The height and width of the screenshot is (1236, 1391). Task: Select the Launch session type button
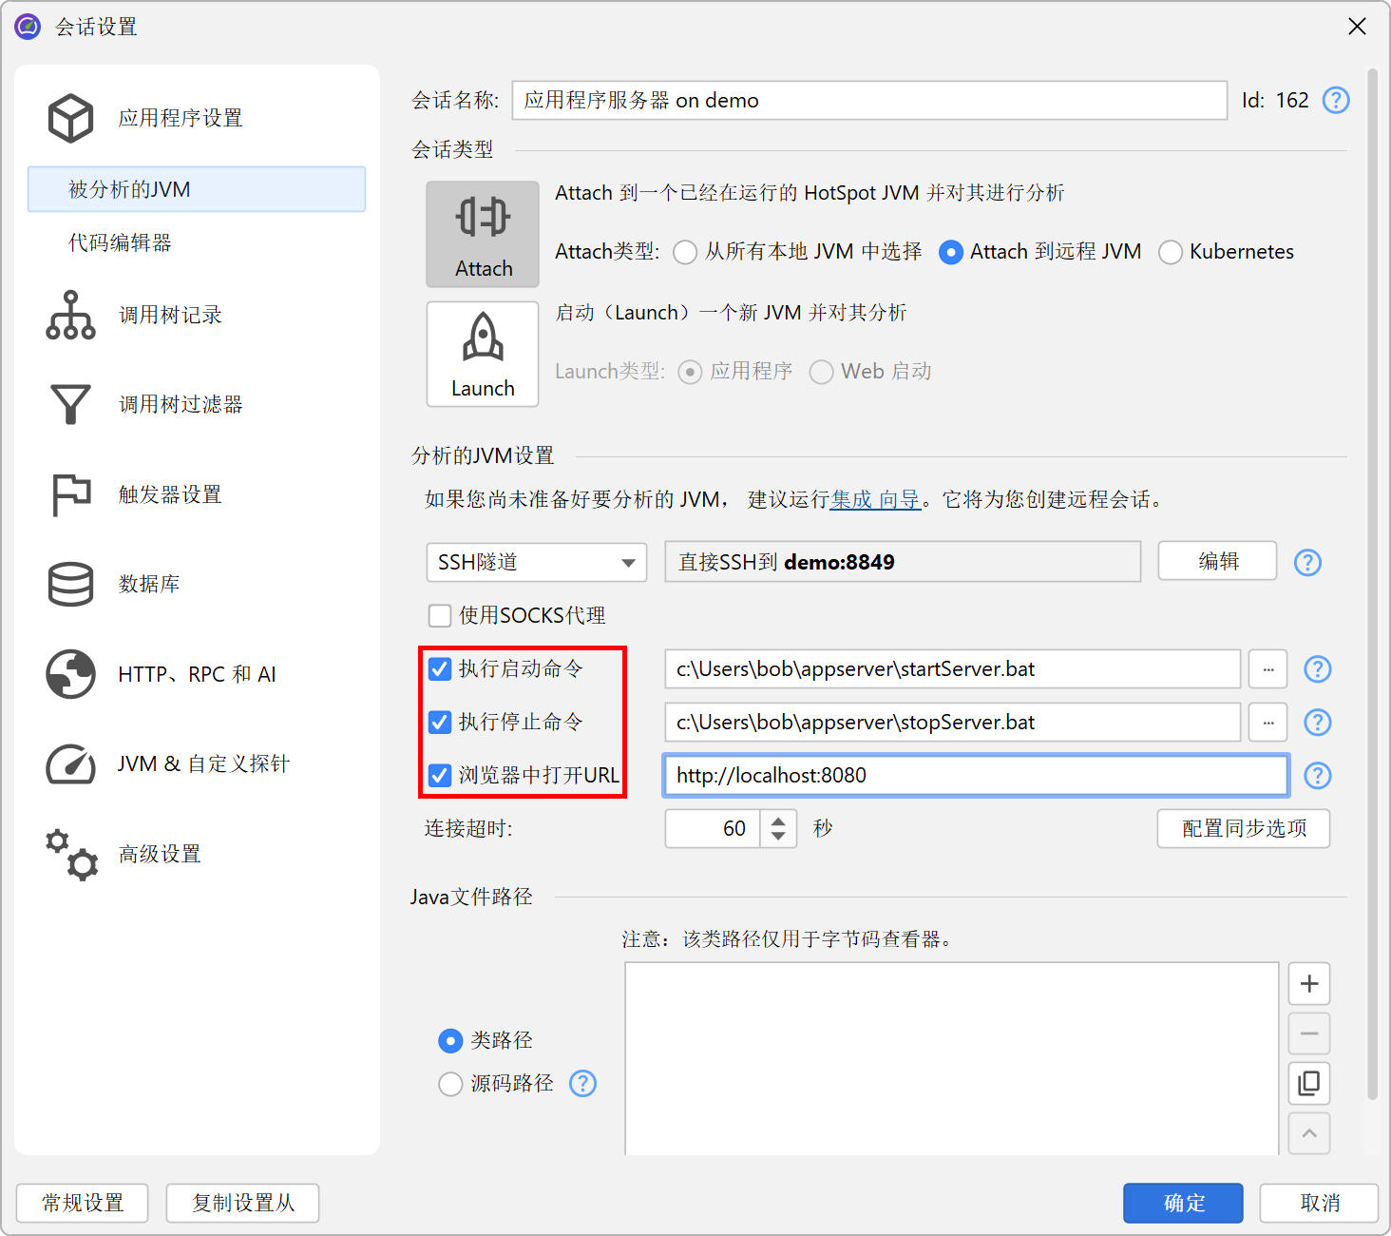483,354
